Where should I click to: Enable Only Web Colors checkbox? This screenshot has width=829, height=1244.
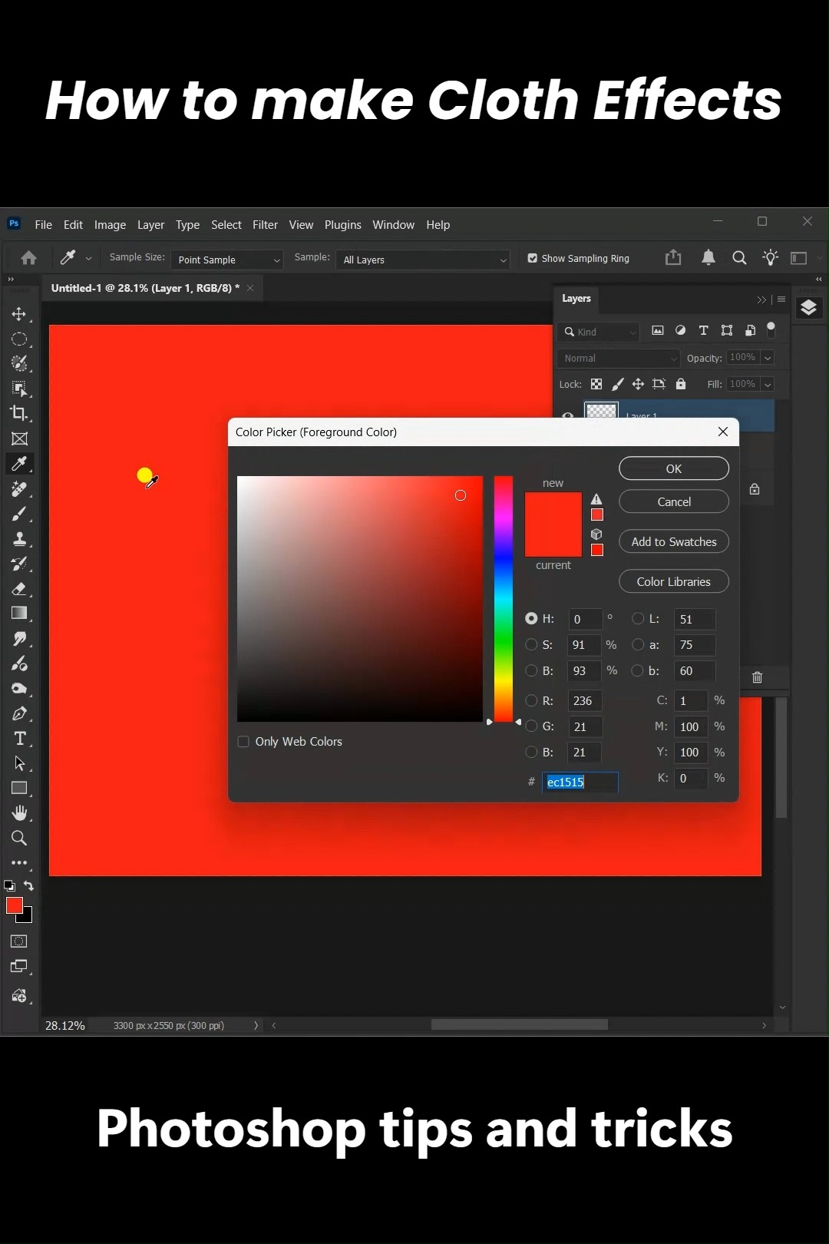point(243,742)
